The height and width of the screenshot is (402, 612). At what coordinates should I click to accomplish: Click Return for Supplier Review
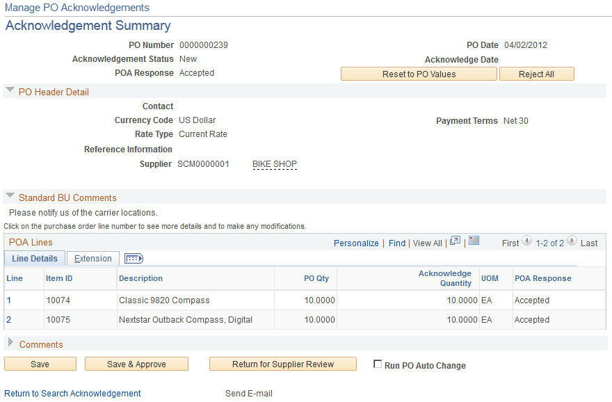(x=282, y=363)
